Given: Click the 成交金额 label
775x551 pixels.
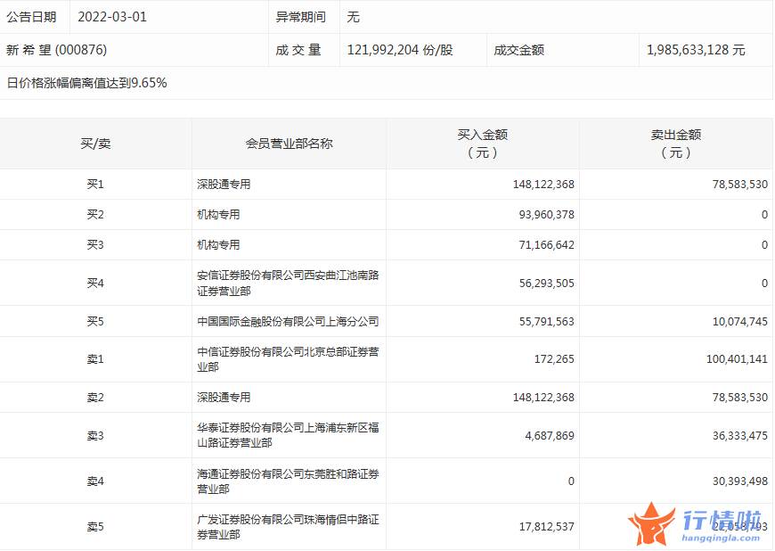Looking at the screenshot, I should pyautogui.click(x=519, y=50).
